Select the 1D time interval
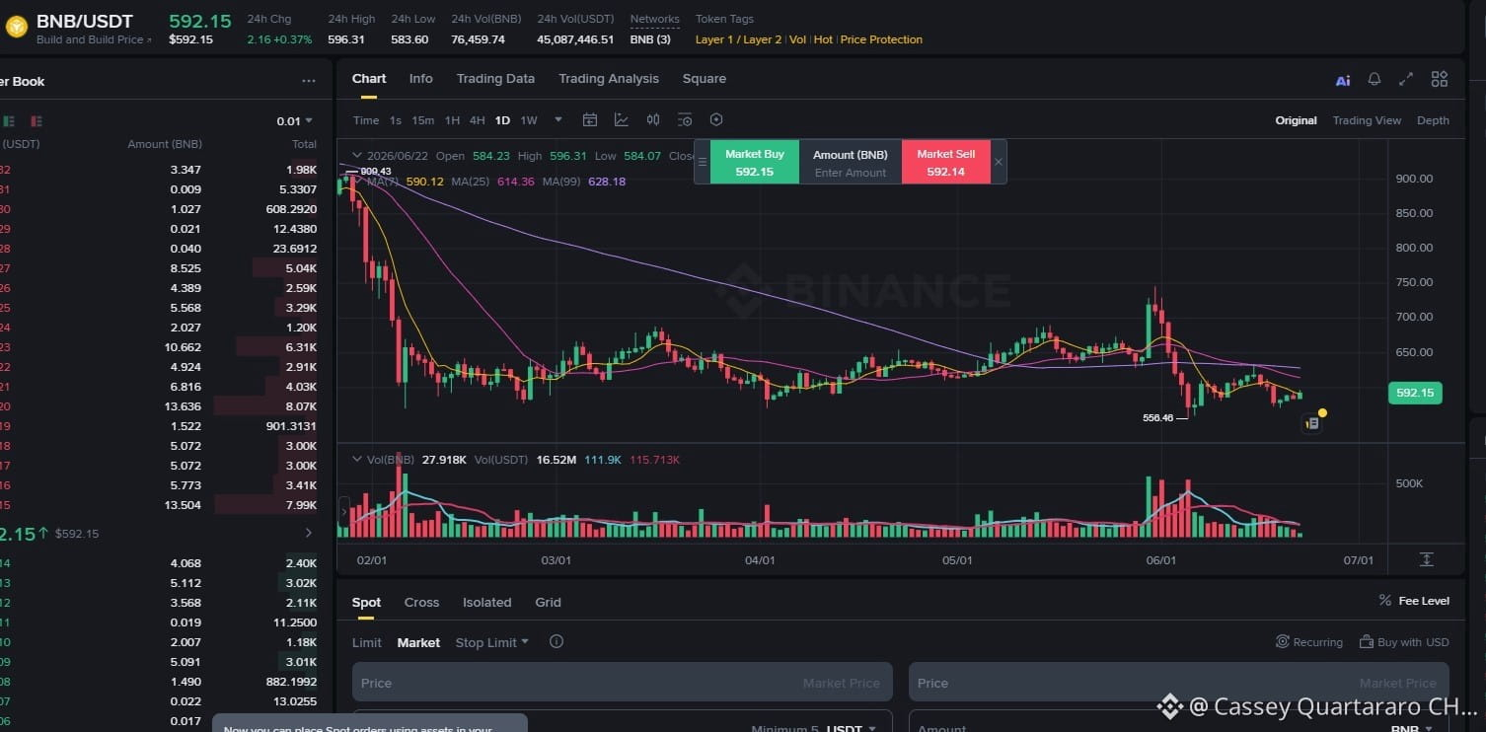1486x732 pixels. click(502, 120)
